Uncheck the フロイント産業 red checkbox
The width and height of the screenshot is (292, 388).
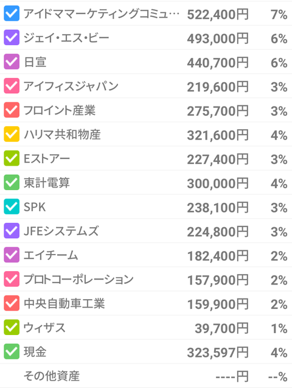[x=12, y=110]
